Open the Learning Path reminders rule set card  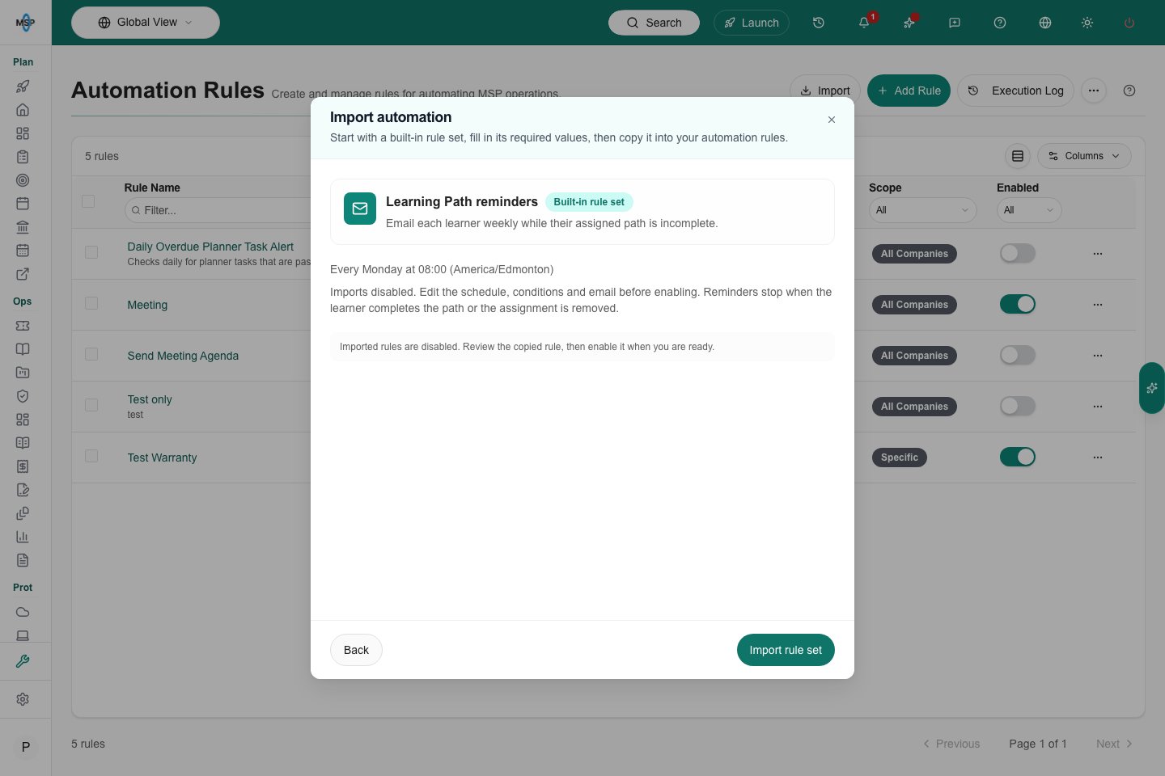pos(582,212)
